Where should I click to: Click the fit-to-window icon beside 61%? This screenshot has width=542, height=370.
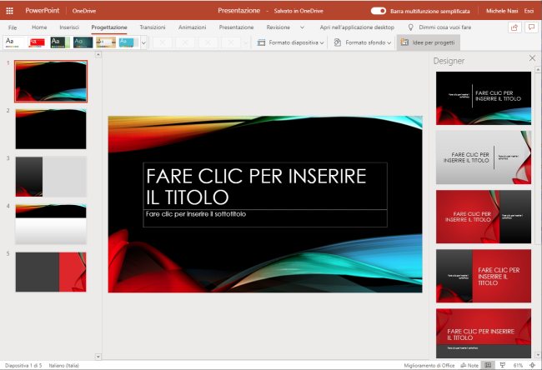[534, 365]
